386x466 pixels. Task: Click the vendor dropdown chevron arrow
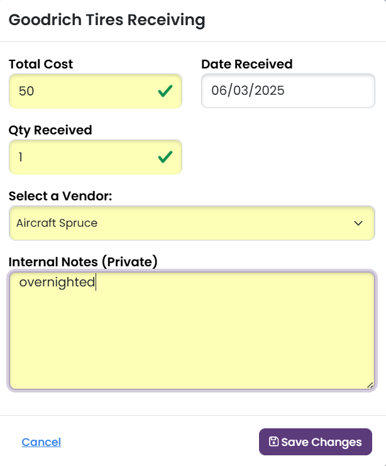358,223
